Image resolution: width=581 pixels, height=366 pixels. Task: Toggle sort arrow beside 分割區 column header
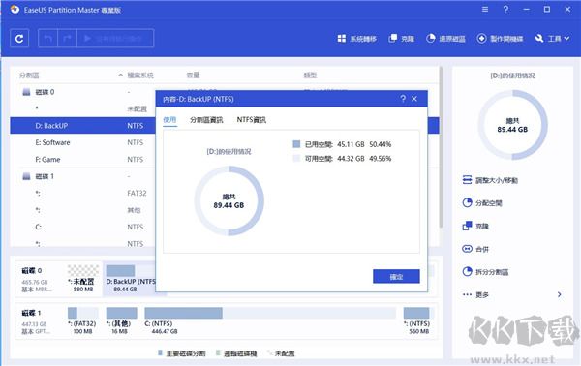pyautogui.click(x=120, y=76)
